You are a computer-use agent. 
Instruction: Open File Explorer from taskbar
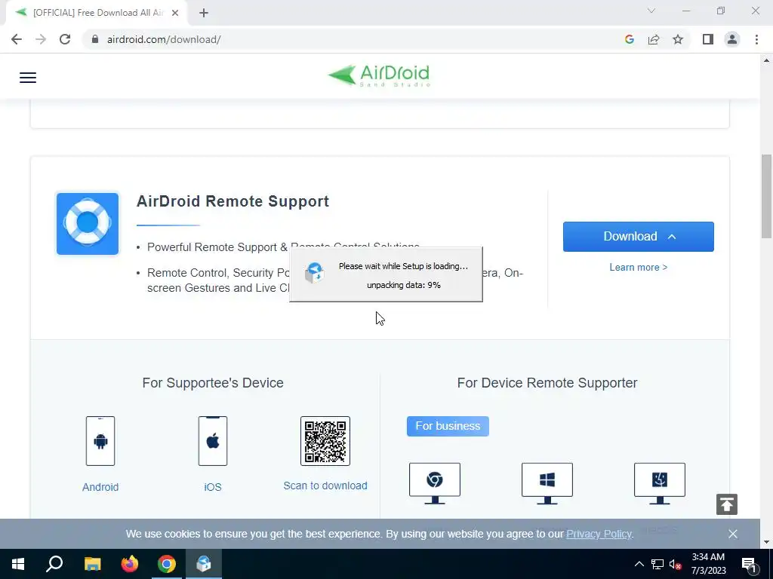click(x=92, y=564)
